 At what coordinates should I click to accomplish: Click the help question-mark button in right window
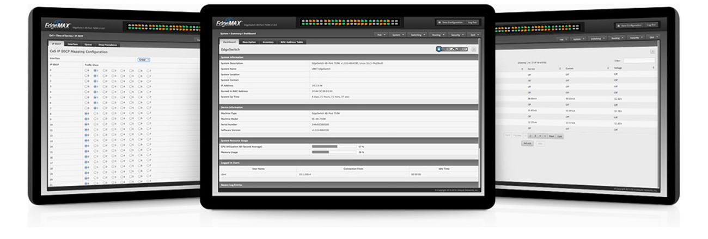pos(652,51)
